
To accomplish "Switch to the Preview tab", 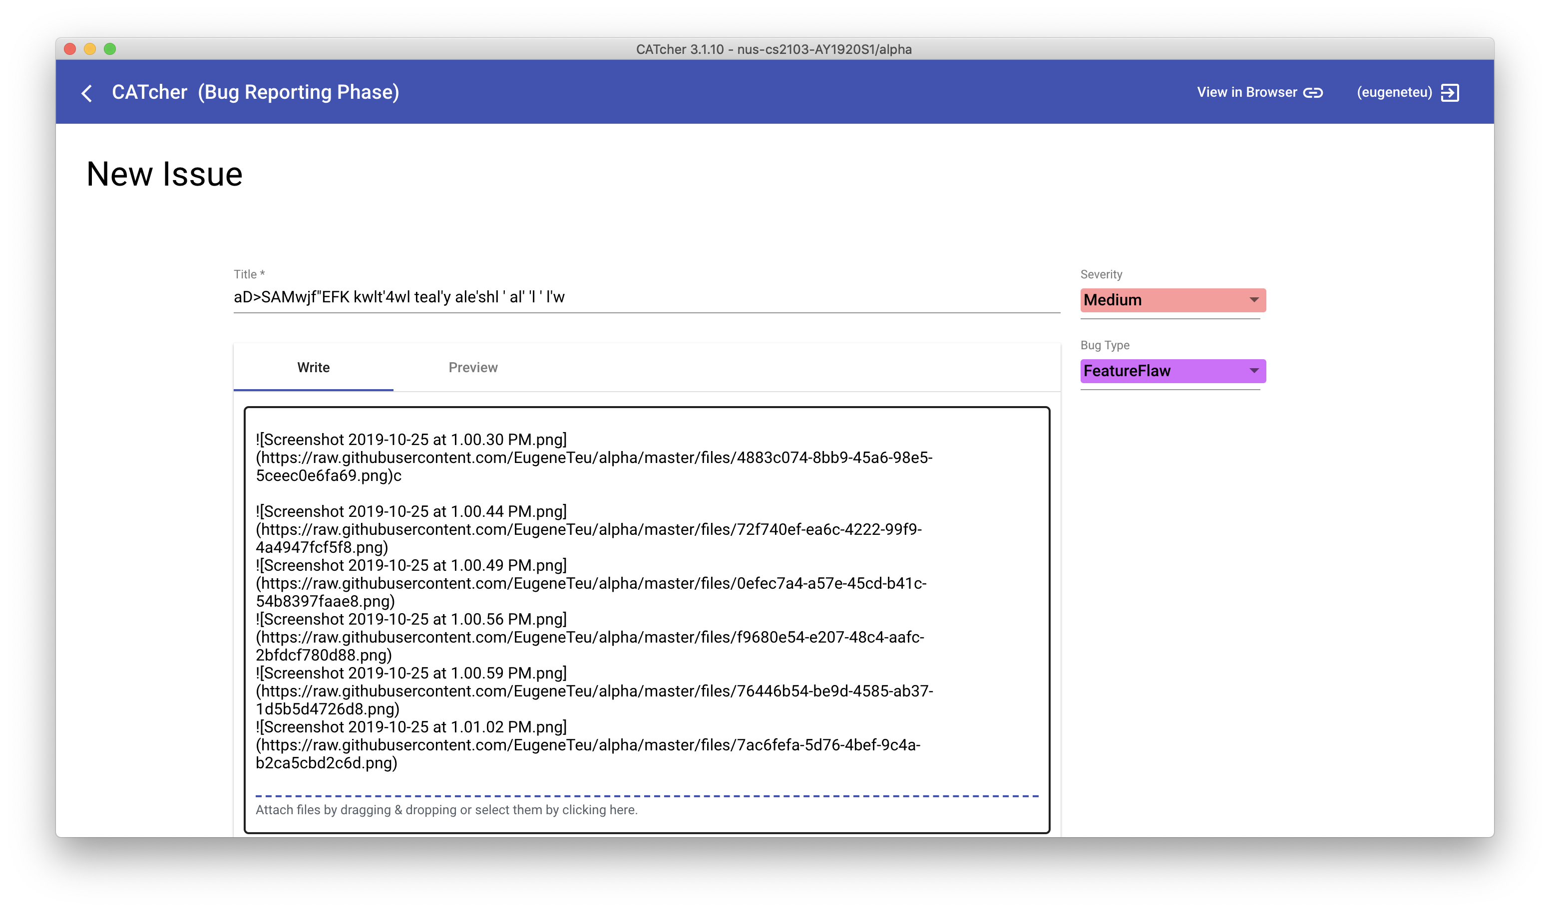I will pyautogui.click(x=473, y=368).
